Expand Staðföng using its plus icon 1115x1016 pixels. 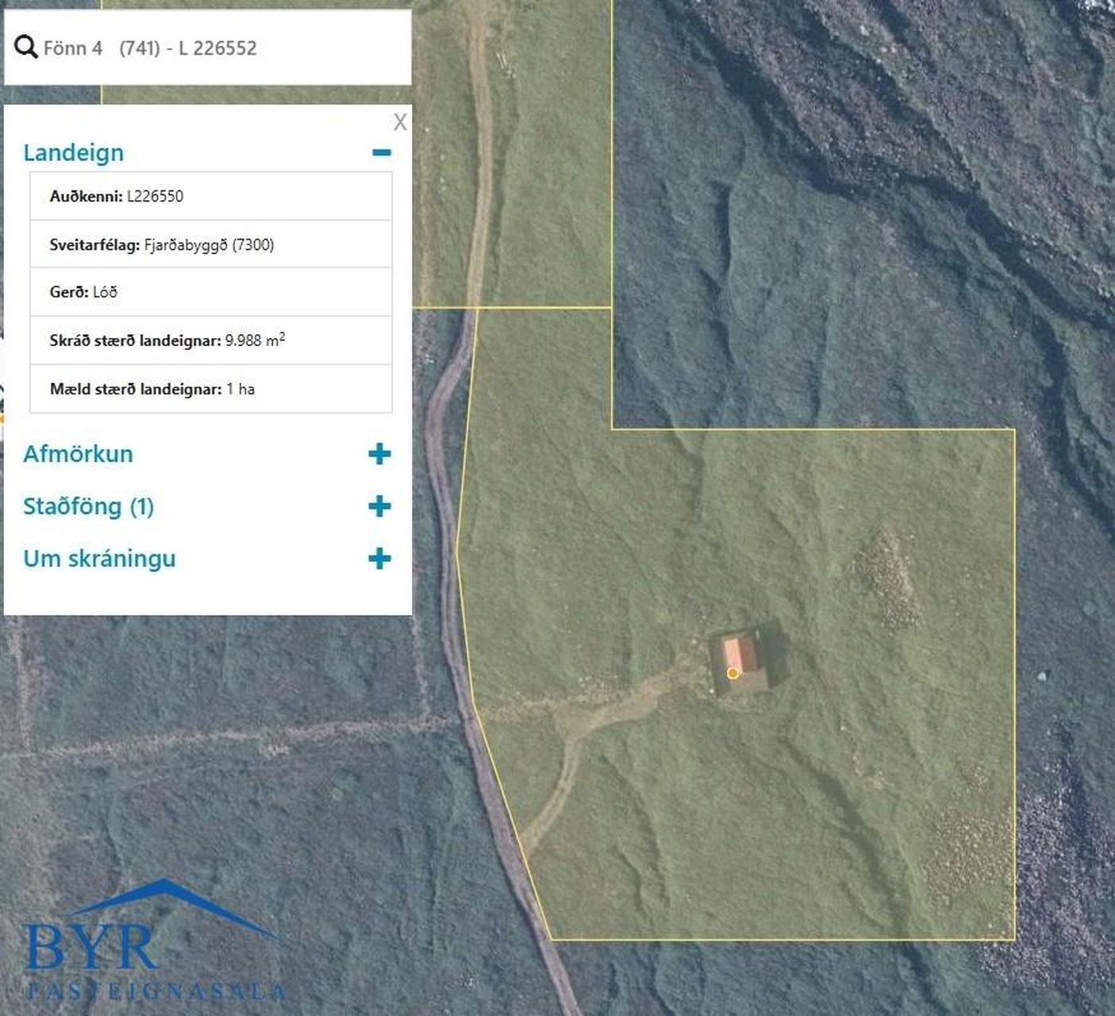point(379,506)
